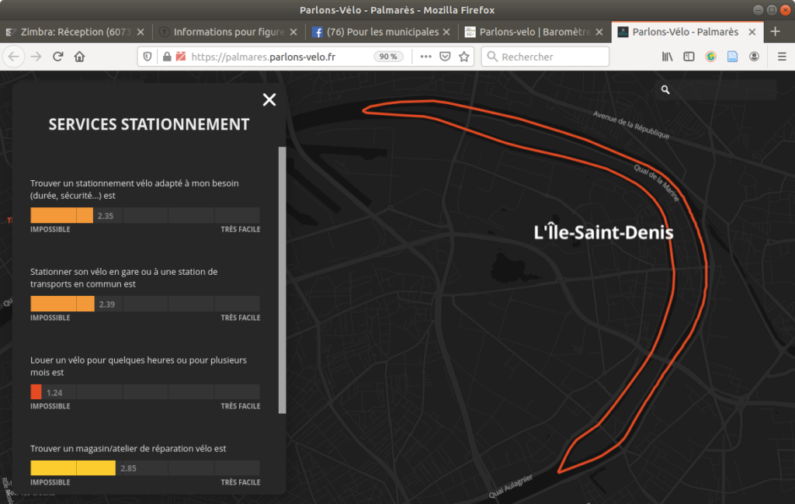Viewport: 795px width, 504px height.
Task: Show the sidebars icon
Action: (689, 56)
